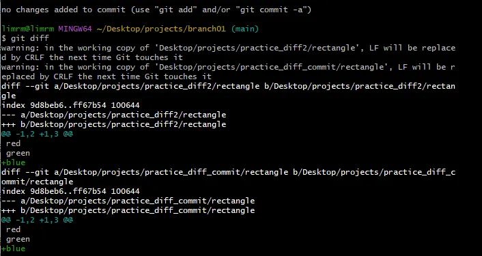Click the second '@@ -1,2 +1,3 @@' hunk header

[37, 220]
